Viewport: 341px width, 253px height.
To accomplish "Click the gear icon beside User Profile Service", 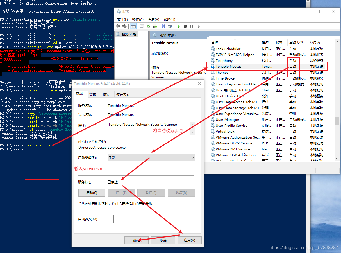I will 213,125.
